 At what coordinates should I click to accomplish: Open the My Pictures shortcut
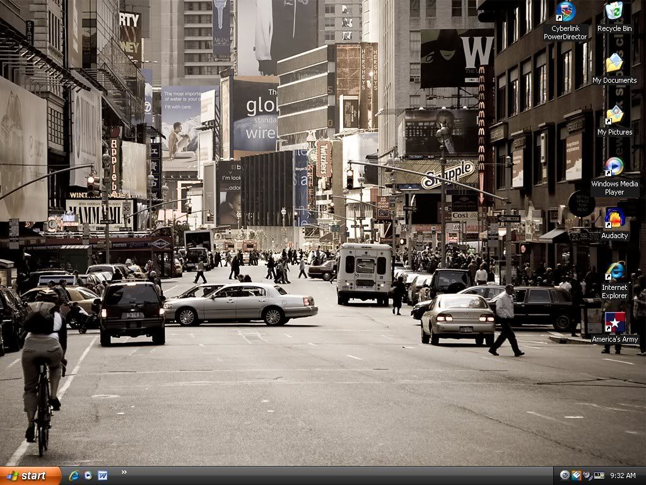pyautogui.click(x=614, y=121)
